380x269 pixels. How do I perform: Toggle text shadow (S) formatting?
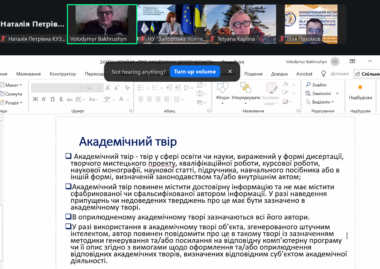[x=61, y=99]
